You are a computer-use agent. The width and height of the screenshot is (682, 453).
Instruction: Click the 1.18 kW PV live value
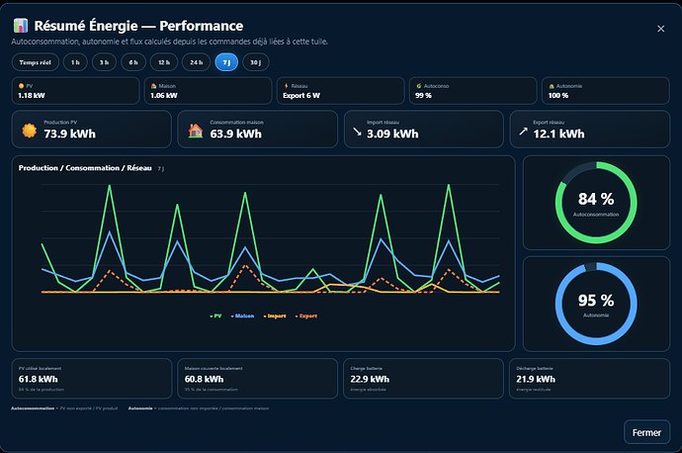[32, 96]
